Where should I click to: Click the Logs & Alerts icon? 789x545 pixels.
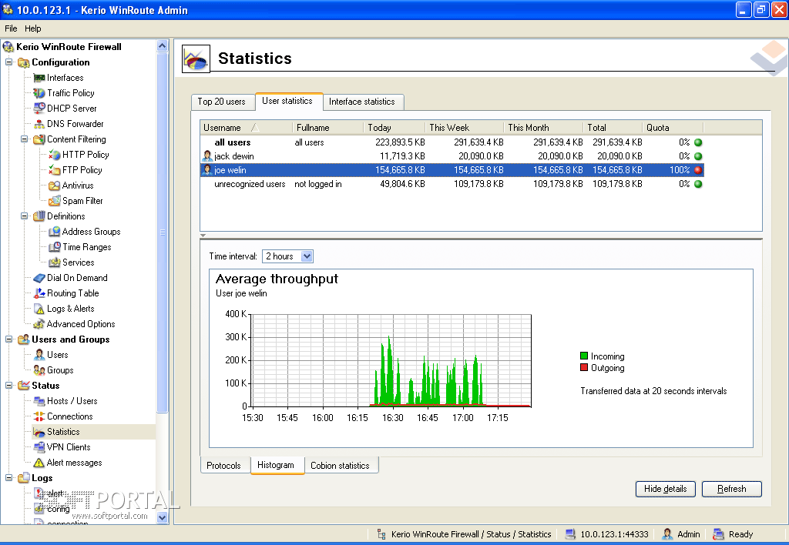(39, 309)
